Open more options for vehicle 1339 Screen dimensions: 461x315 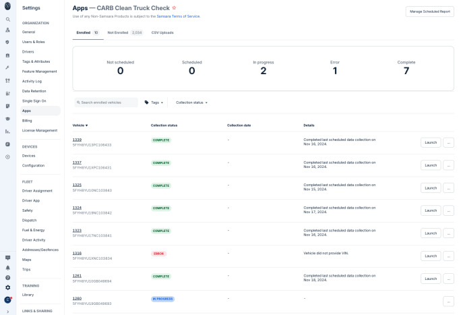pyautogui.click(x=448, y=142)
